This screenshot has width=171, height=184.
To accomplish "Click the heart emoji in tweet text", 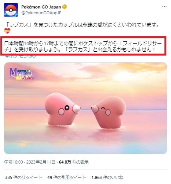I will point(7,31).
